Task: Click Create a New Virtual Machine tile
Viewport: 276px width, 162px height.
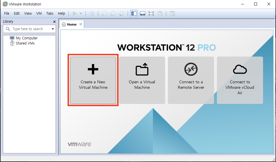Action: (93, 80)
